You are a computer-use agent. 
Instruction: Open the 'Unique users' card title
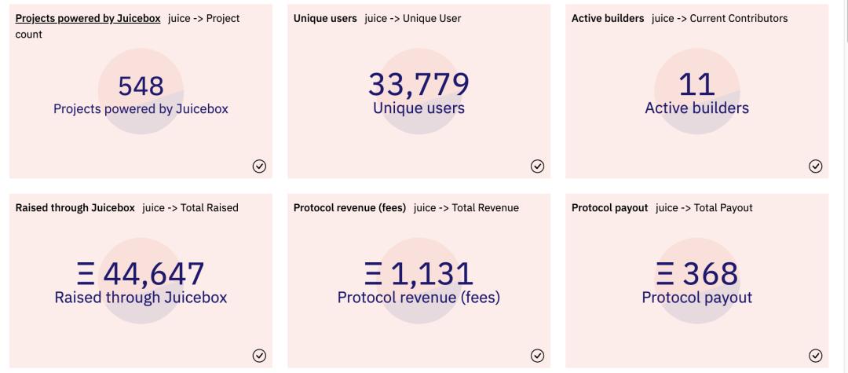point(325,18)
